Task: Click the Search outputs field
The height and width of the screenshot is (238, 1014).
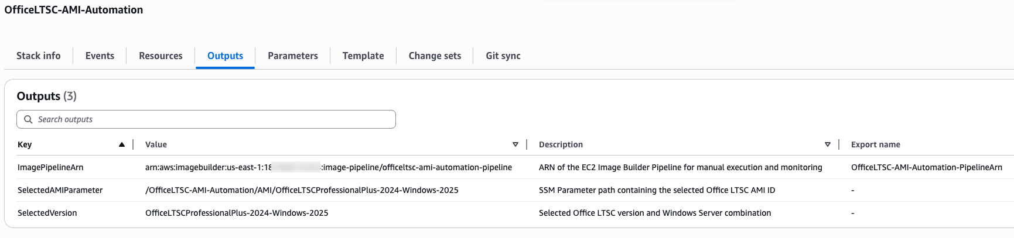Action: tap(206, 119)
